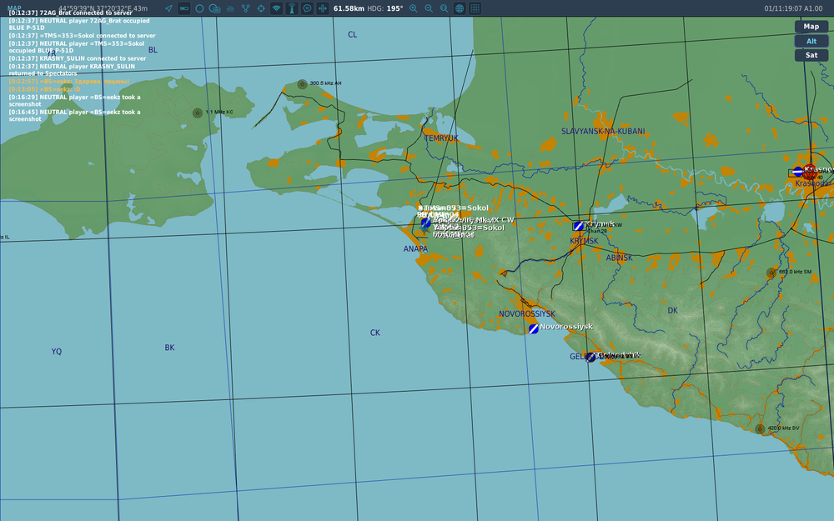Click the aircraft silhouette icon in toolbar
This screenshot has width=834, height=521.
(x=230, y=8)
